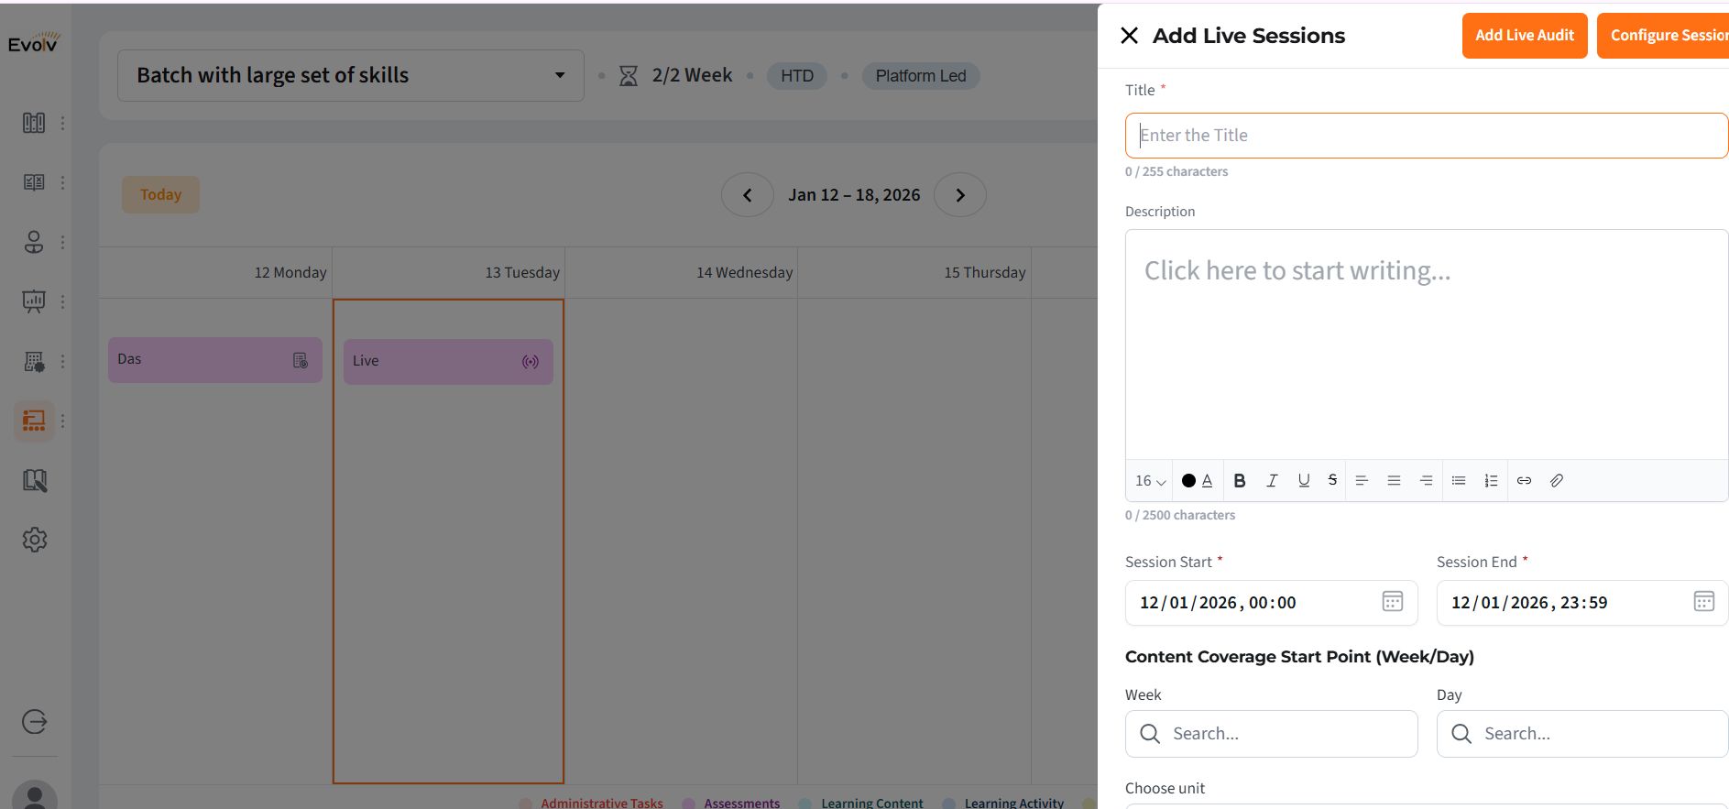Go to the previous week
This screenshot has width=1729, height=809.
pyautogui.click(x=747, y=195)
